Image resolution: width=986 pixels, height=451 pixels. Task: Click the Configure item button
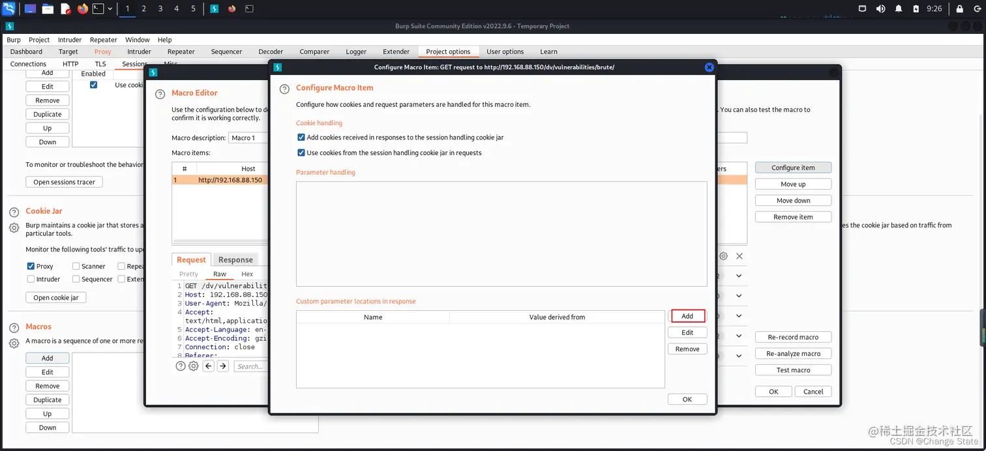click(x=793, y=167)
